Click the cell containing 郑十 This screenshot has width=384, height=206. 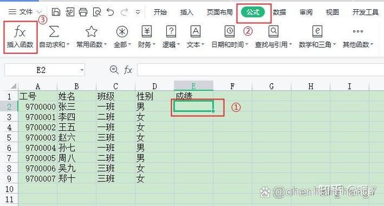point(77,179)
